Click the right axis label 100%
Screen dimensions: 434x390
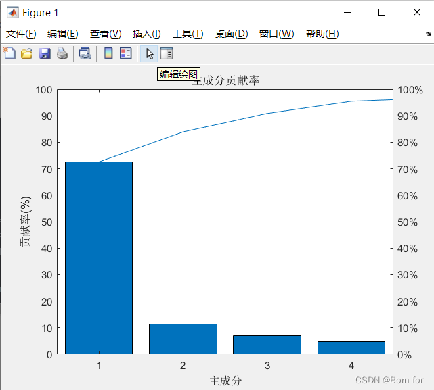click(x=410, y=90)
